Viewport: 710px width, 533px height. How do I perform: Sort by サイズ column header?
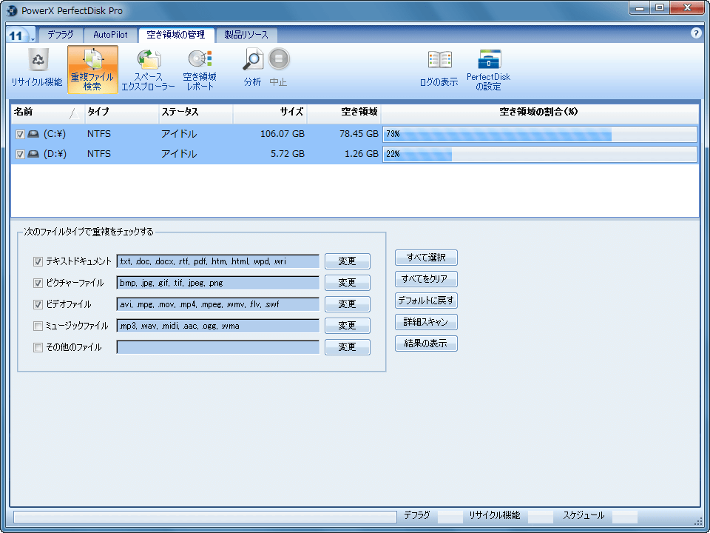(270, 113)
